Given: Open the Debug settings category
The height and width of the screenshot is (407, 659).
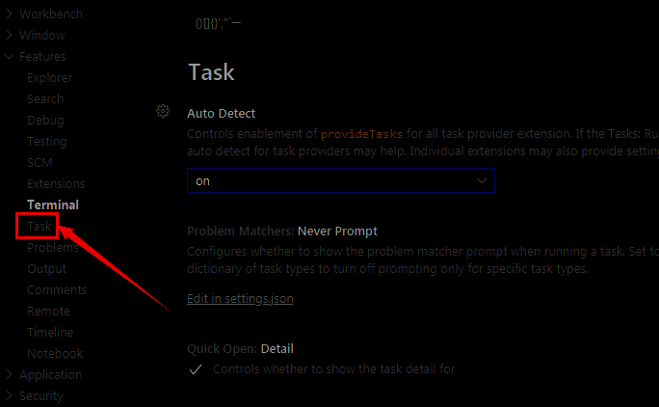Looking at the screenshot, I should (x=45, y=121).
